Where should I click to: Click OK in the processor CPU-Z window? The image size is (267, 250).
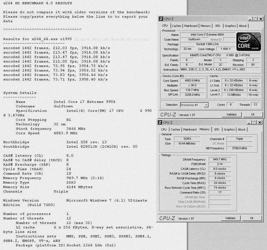(x=253, y=114)
